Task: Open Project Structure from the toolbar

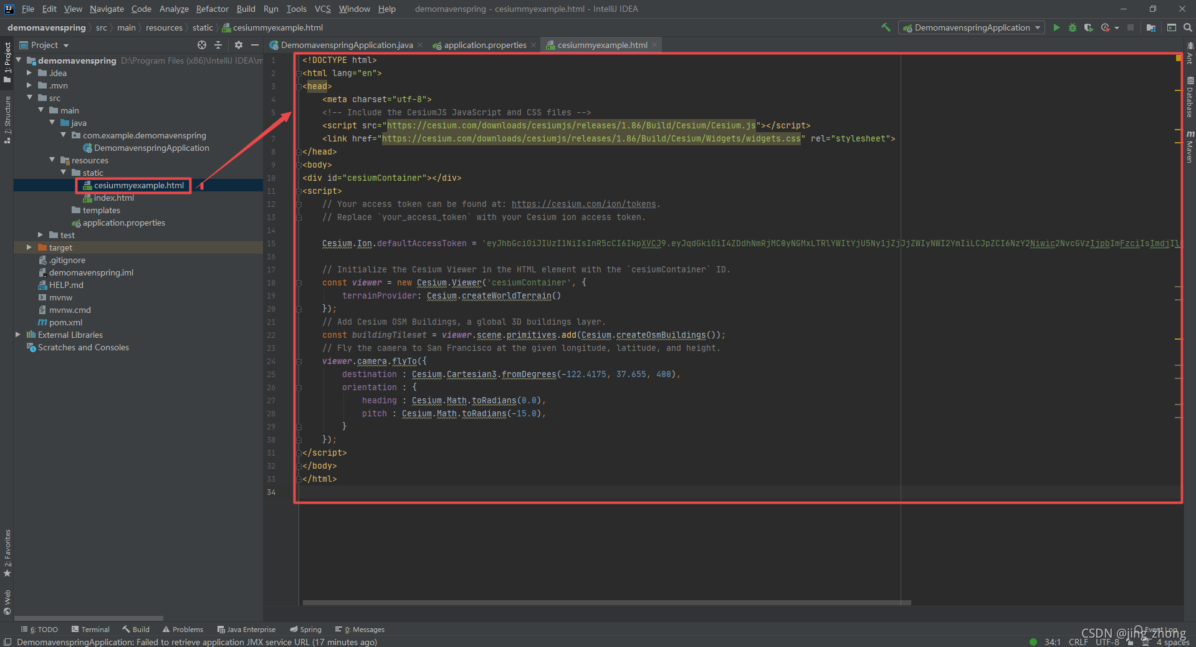Action: click(x=1151, y=27)
